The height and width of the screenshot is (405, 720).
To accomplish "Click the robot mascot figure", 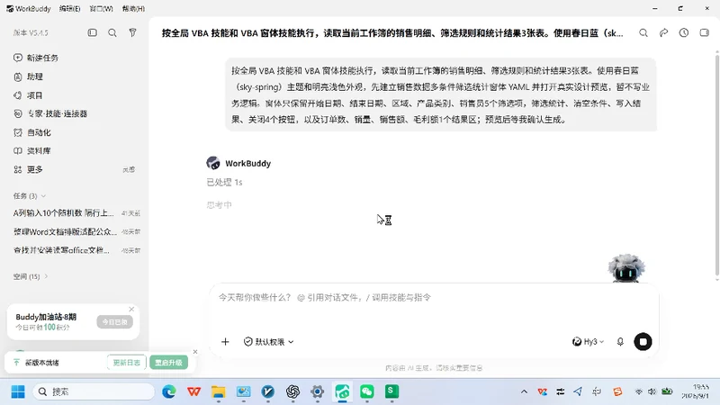I will click(x=625, y=268).
